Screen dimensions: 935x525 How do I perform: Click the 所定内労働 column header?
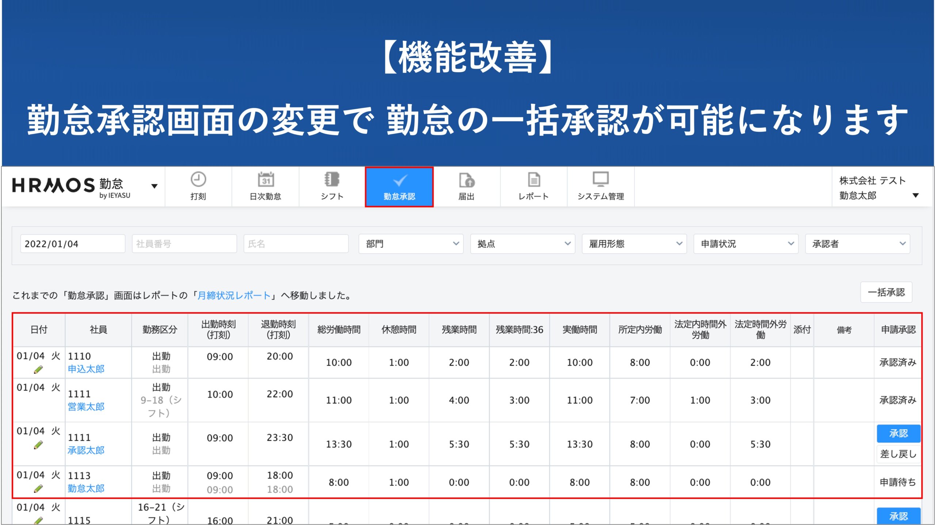click(640, 330)
